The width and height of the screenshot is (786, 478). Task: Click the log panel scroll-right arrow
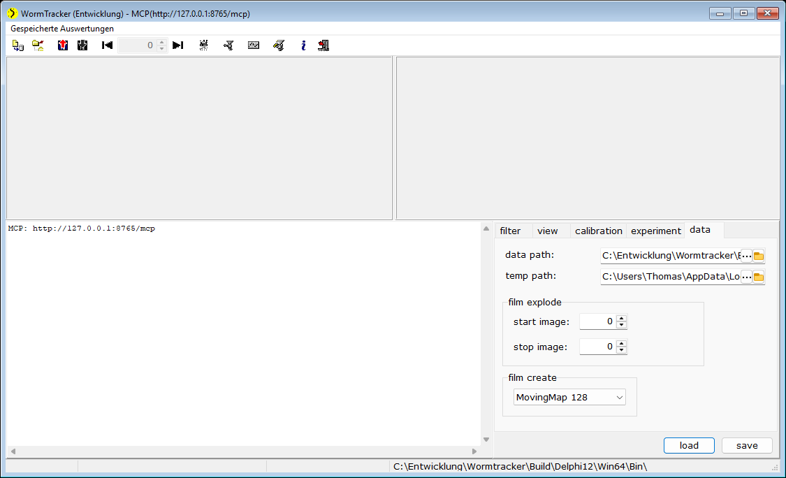[474, 451]
